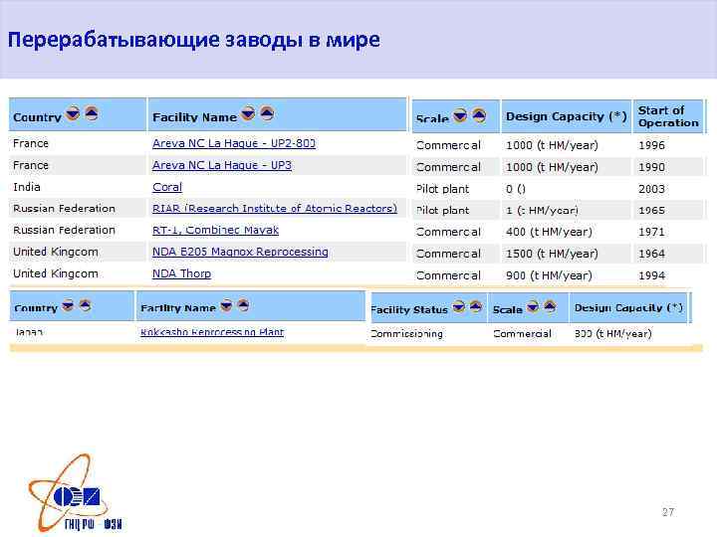Select the Japan country cell

tap(29, 332)
